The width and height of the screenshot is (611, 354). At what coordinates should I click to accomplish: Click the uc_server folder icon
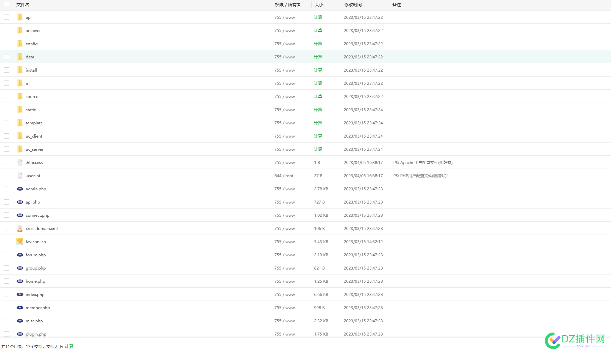pyautogui.click(x=20, y=149)
